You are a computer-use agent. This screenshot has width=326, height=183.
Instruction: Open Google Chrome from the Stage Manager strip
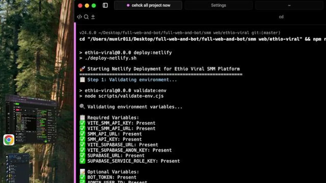click(9, 140)
